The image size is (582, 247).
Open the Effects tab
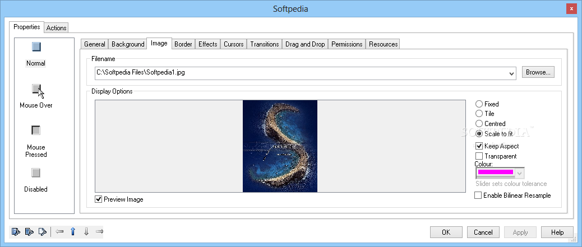coord(208,44)
